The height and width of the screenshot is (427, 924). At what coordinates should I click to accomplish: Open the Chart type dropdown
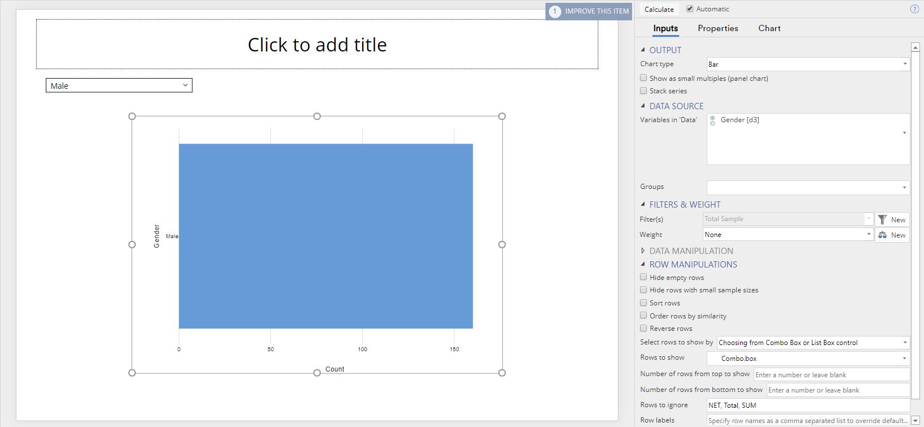click(x=808, y=64)
